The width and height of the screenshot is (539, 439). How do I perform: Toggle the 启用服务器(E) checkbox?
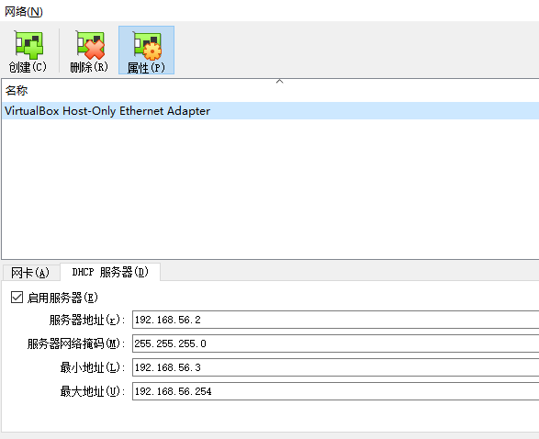(17, 298)
